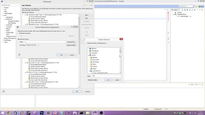Collapse This PC in Folder Selection

tap(88, 55)
